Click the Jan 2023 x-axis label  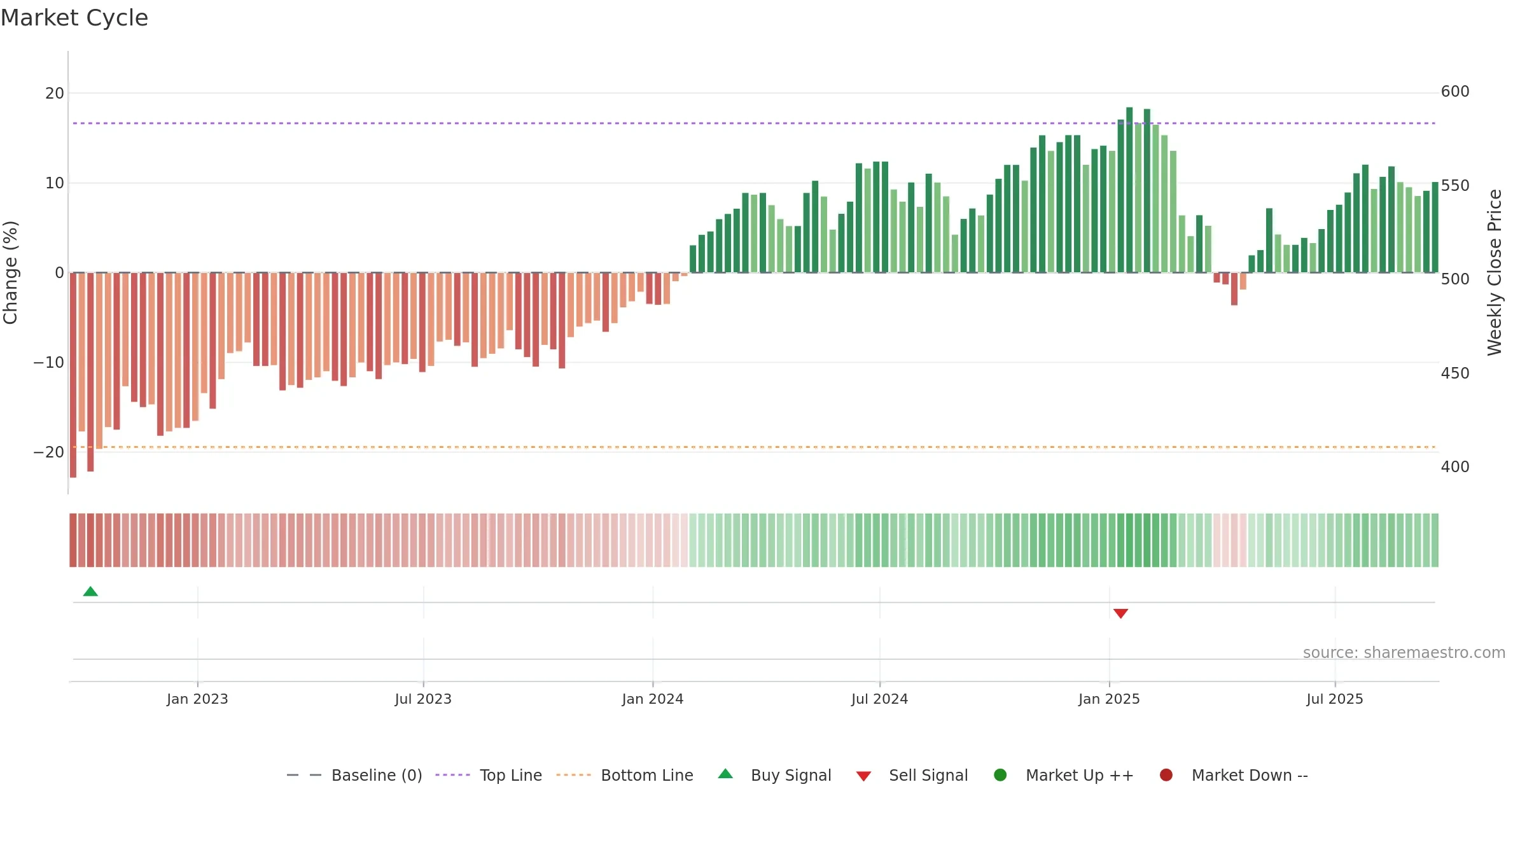pos(197,699)
